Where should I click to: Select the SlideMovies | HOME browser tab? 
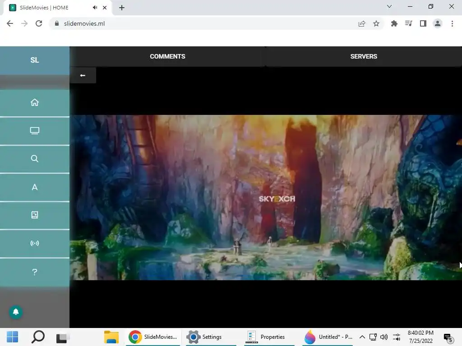tap(57, 8)
